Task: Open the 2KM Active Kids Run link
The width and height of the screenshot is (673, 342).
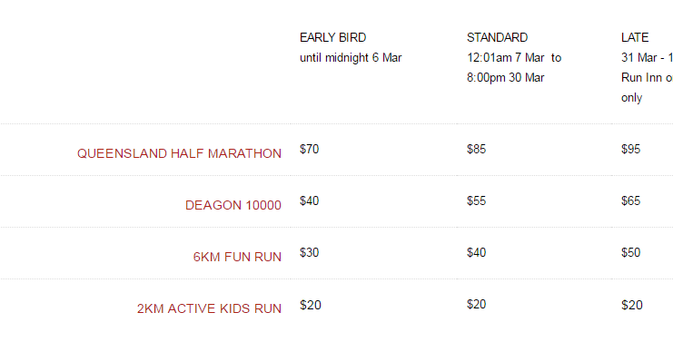Action: (209, 308)
